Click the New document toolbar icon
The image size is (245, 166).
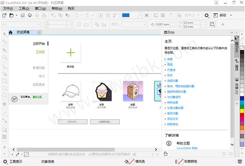(x=4, y=16)
